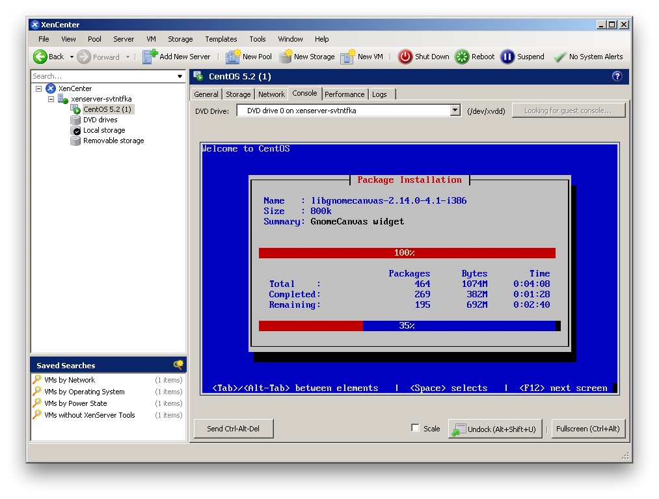
Task: Open the File menu
Action: tap(44, 39)
